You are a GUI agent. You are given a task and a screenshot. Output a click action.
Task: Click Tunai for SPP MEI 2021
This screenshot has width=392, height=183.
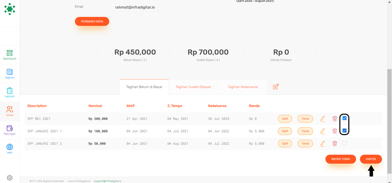pyautogui.click(x=305, y=118)
